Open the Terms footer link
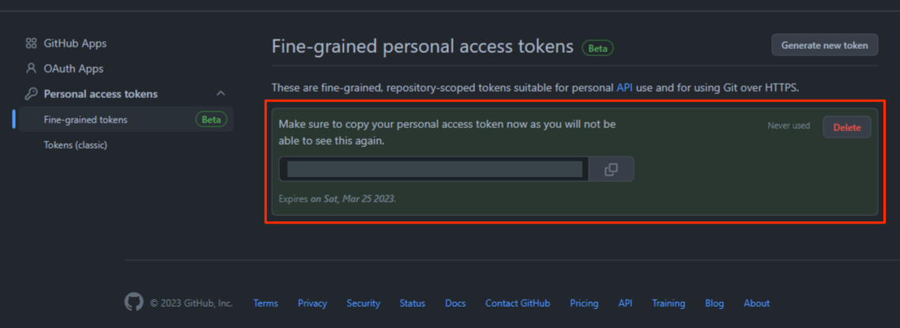This screenshot has height=328, width=900. [x=265, y=303]
